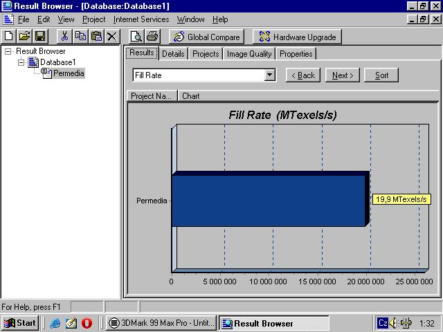Click the Next button
The width and height of the screenshot is (443, 332).
(x=342, y=75)
